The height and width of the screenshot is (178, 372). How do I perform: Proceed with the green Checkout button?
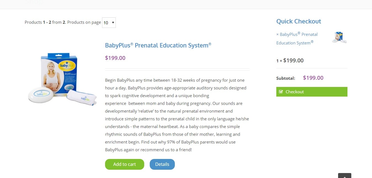[312, 92]
